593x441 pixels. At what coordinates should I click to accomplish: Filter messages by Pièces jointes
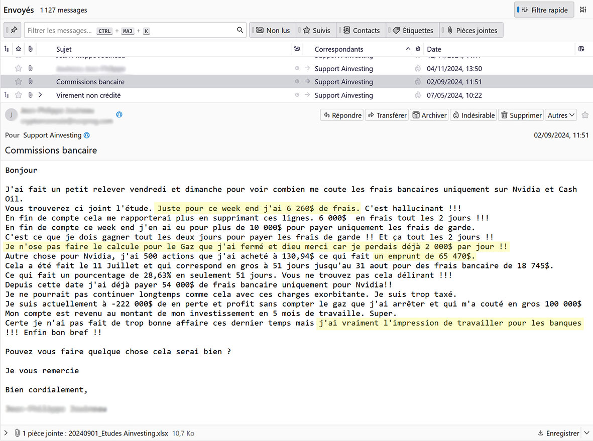tap(471, 30)
